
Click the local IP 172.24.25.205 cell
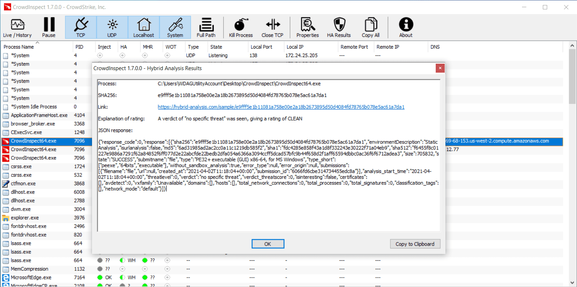302,55
